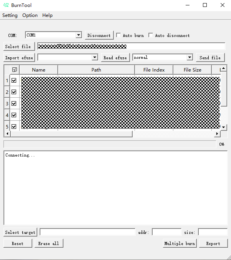Enable the Auto disconnect checkbox
Screen dimensions: 231x260
click(x=151, y=35)
